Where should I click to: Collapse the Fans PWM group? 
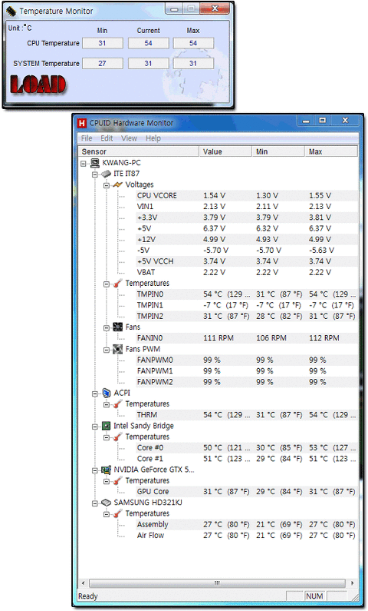(106, 350)
